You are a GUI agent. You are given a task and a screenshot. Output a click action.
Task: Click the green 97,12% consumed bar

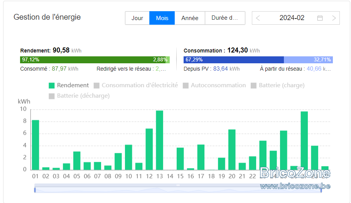tap(93, 60)
